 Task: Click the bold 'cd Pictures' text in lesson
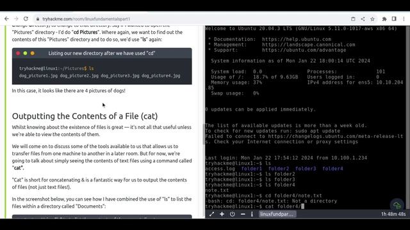[85, 33]
